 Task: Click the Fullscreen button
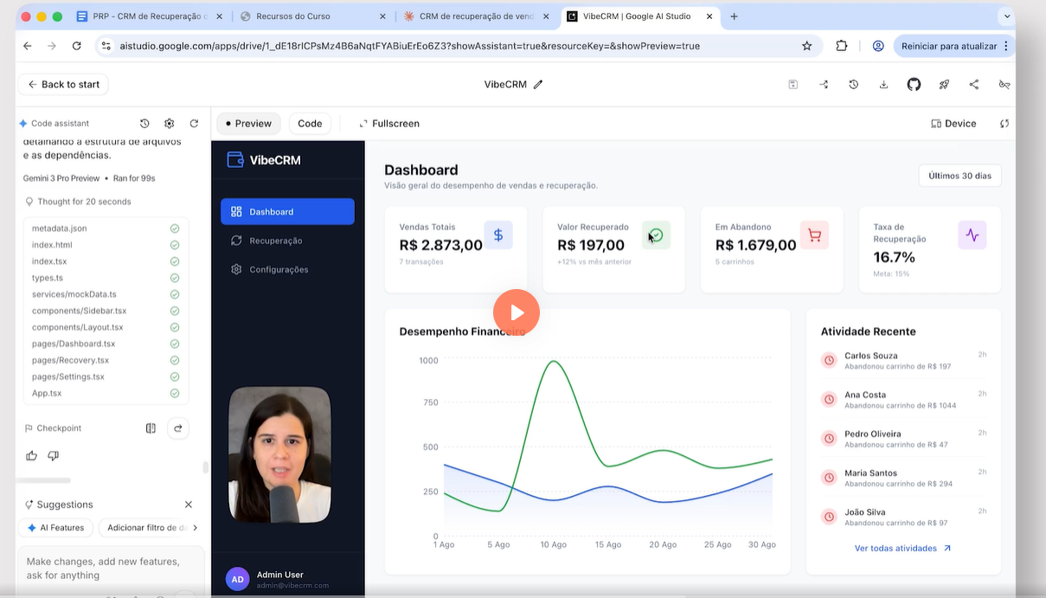pos(389,124)
